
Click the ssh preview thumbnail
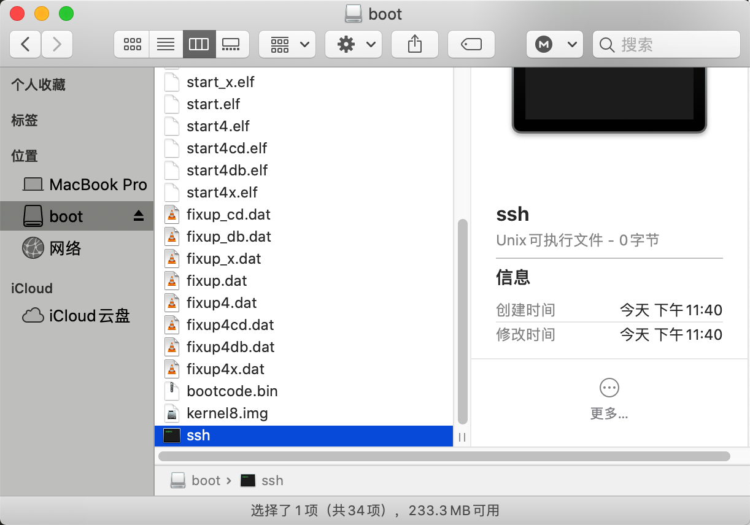pos(609,100)
